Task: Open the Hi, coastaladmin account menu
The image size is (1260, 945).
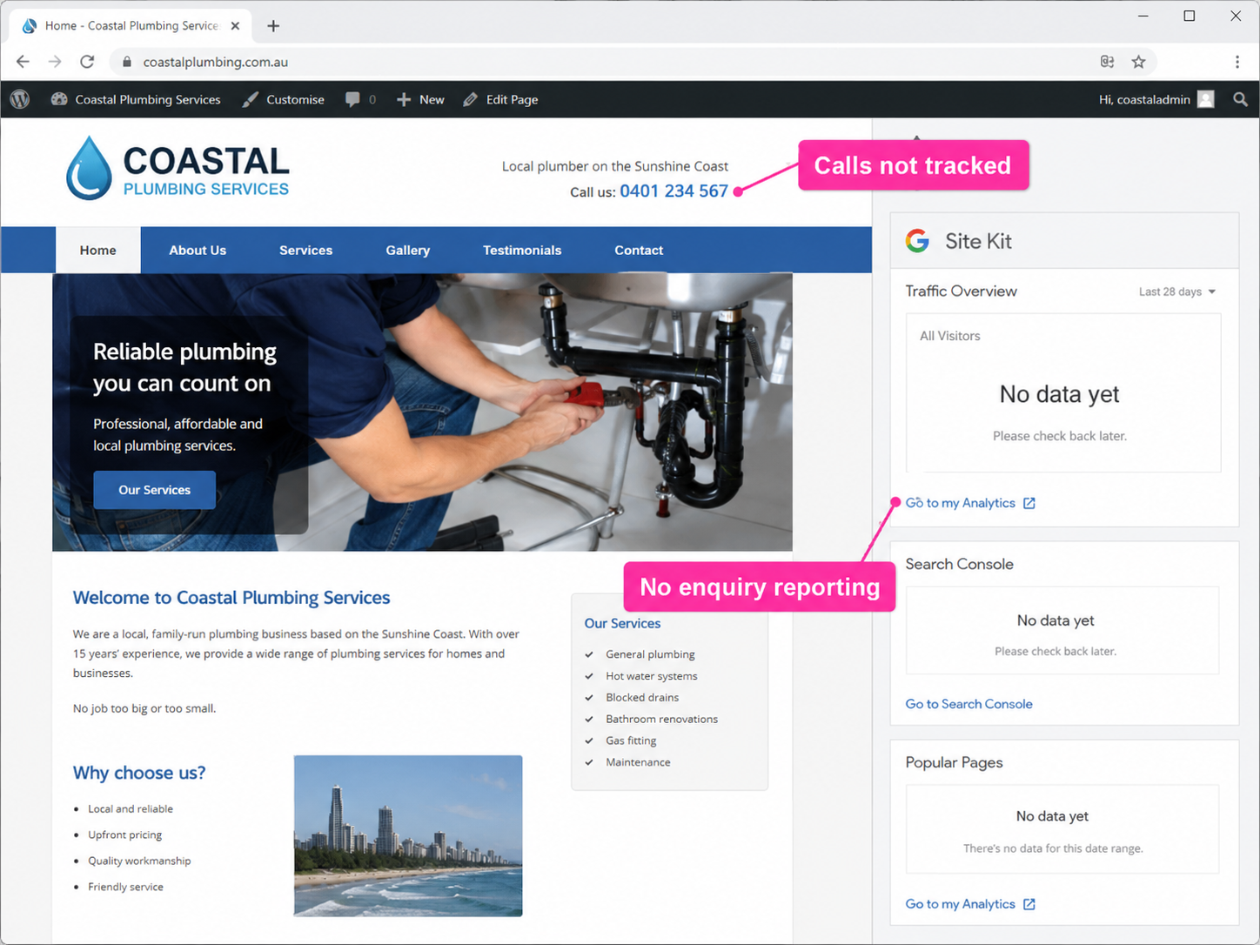Action: pyautogui.click(x=1156, y=99)
